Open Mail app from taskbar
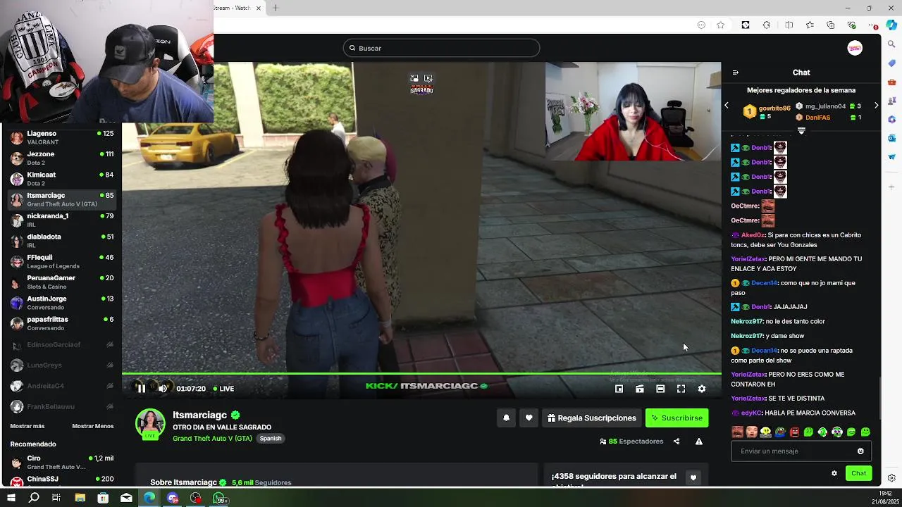Viewport: 902px width, 507px height. click(x=126, y=499)
